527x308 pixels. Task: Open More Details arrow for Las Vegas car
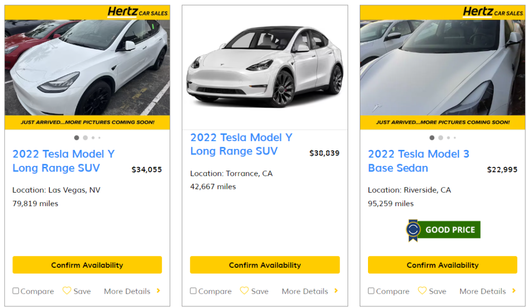(158, 291)
